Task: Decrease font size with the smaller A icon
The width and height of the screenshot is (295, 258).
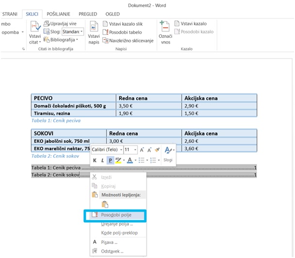Action: (150, 150)
